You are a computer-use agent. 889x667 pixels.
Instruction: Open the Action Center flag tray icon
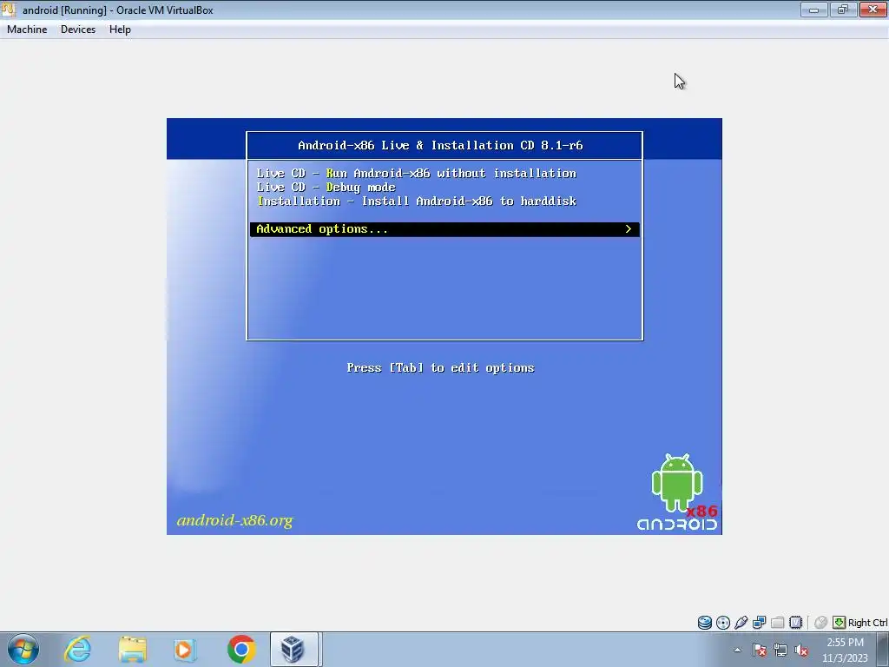(x=760, y=650)
